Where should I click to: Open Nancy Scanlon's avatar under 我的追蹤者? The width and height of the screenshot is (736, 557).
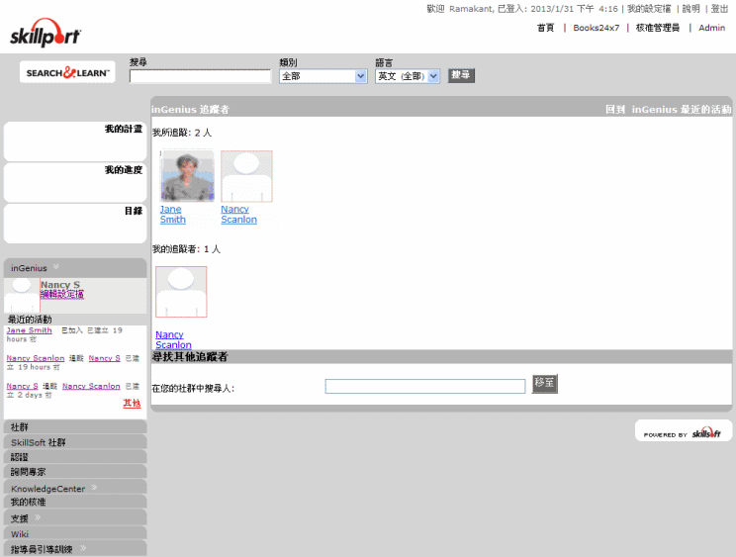[181, 292]
